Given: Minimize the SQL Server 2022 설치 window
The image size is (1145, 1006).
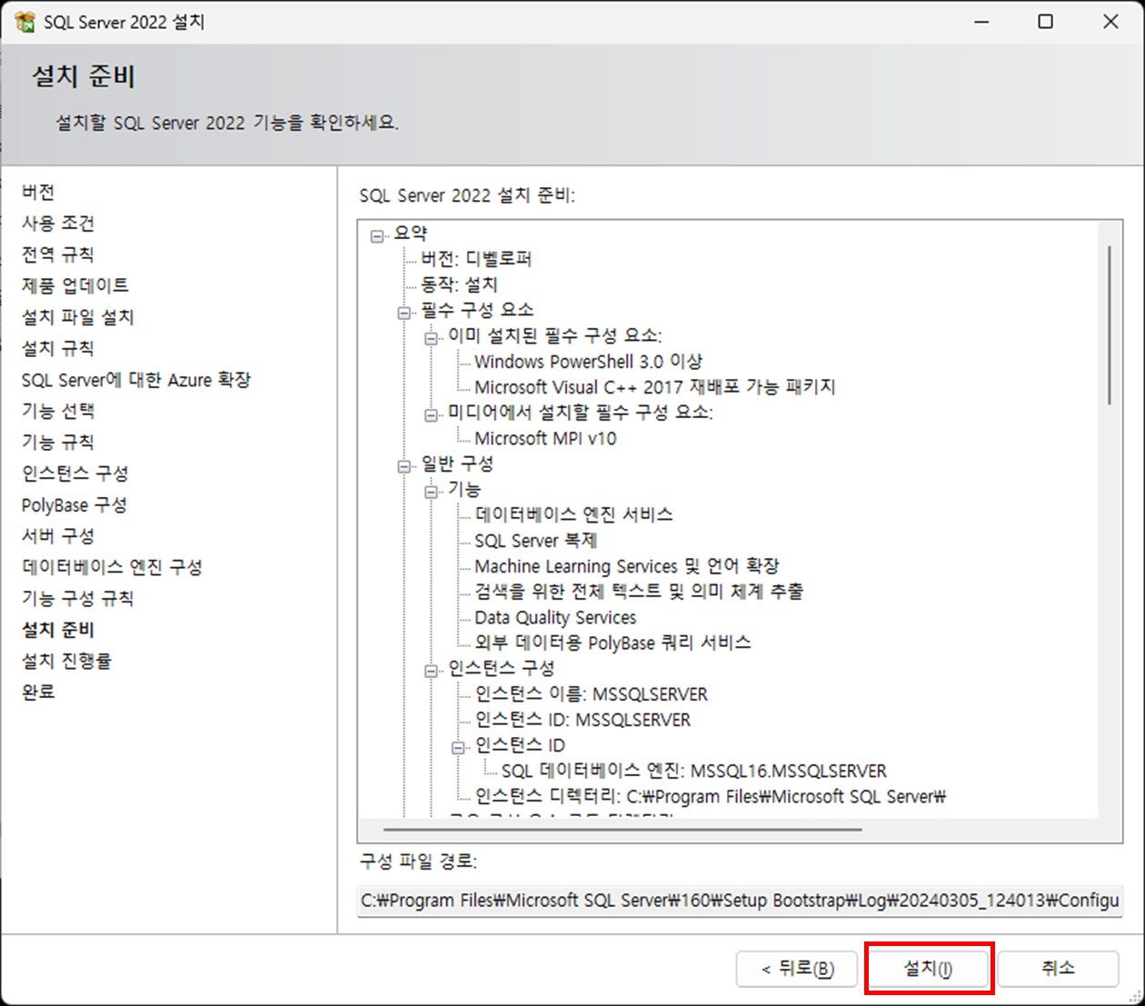Looking at the screenshot, I should click(981, 21).
